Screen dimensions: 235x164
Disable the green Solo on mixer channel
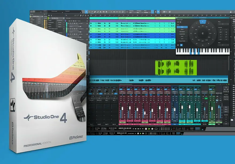pos(206,98)
